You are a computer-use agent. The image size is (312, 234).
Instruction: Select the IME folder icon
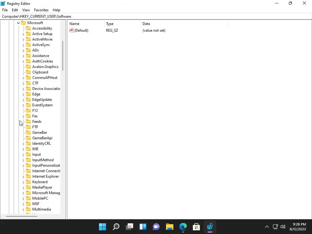pyautogui.click(x=28, y=149)
